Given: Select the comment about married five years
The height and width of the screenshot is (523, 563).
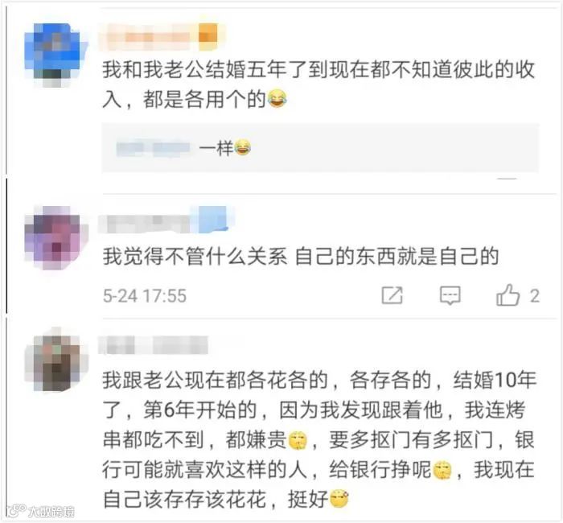Looking at the screenshot, I should (x=319, y=84).
